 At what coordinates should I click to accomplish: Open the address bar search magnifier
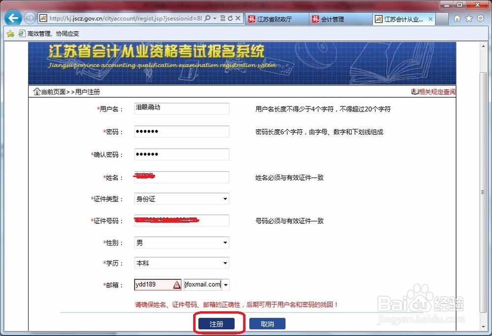pyautogui.click(x=207, y=18)
